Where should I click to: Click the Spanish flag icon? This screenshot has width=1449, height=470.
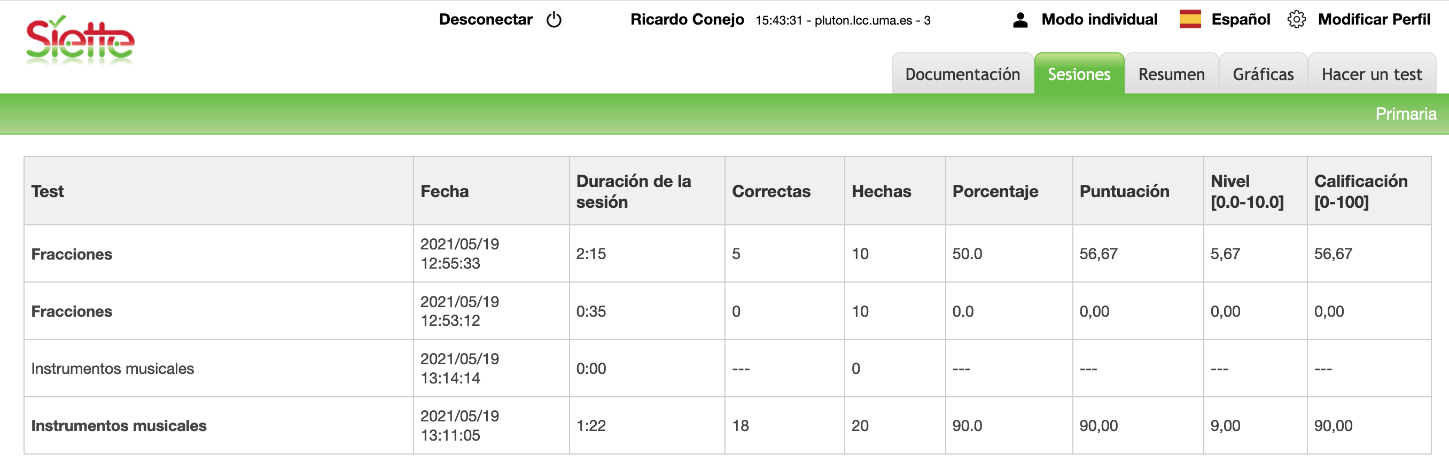pos(1190,20)
